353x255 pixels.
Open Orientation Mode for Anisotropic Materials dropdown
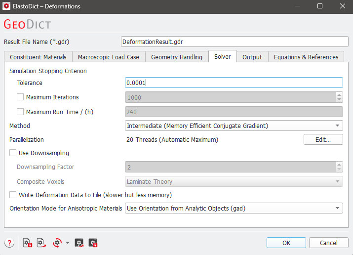click(x=234, y=208)
